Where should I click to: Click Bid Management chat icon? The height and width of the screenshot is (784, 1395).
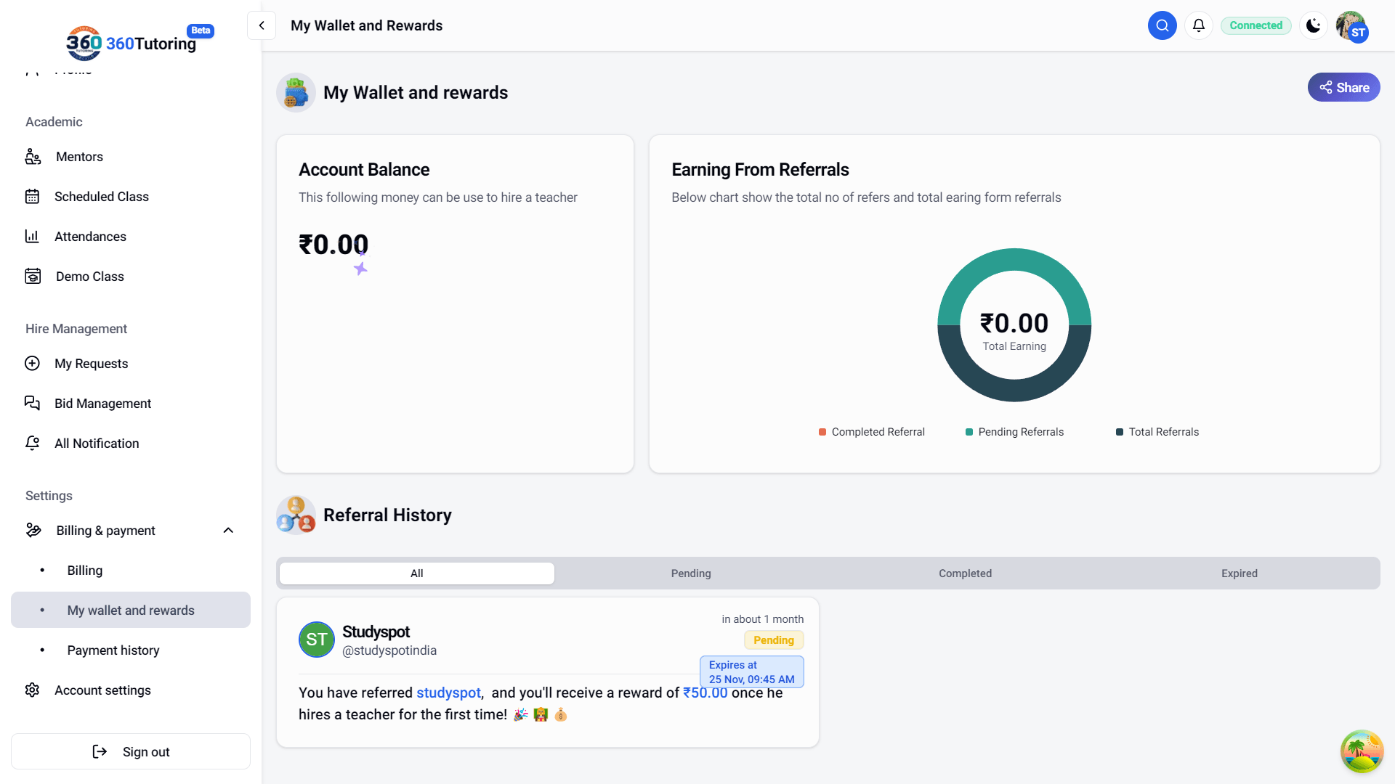33,404
